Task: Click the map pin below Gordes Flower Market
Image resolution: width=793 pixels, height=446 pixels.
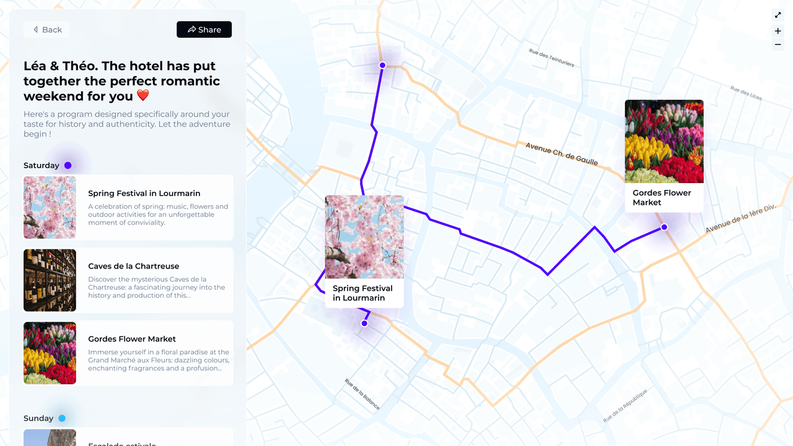Action: 664,227
